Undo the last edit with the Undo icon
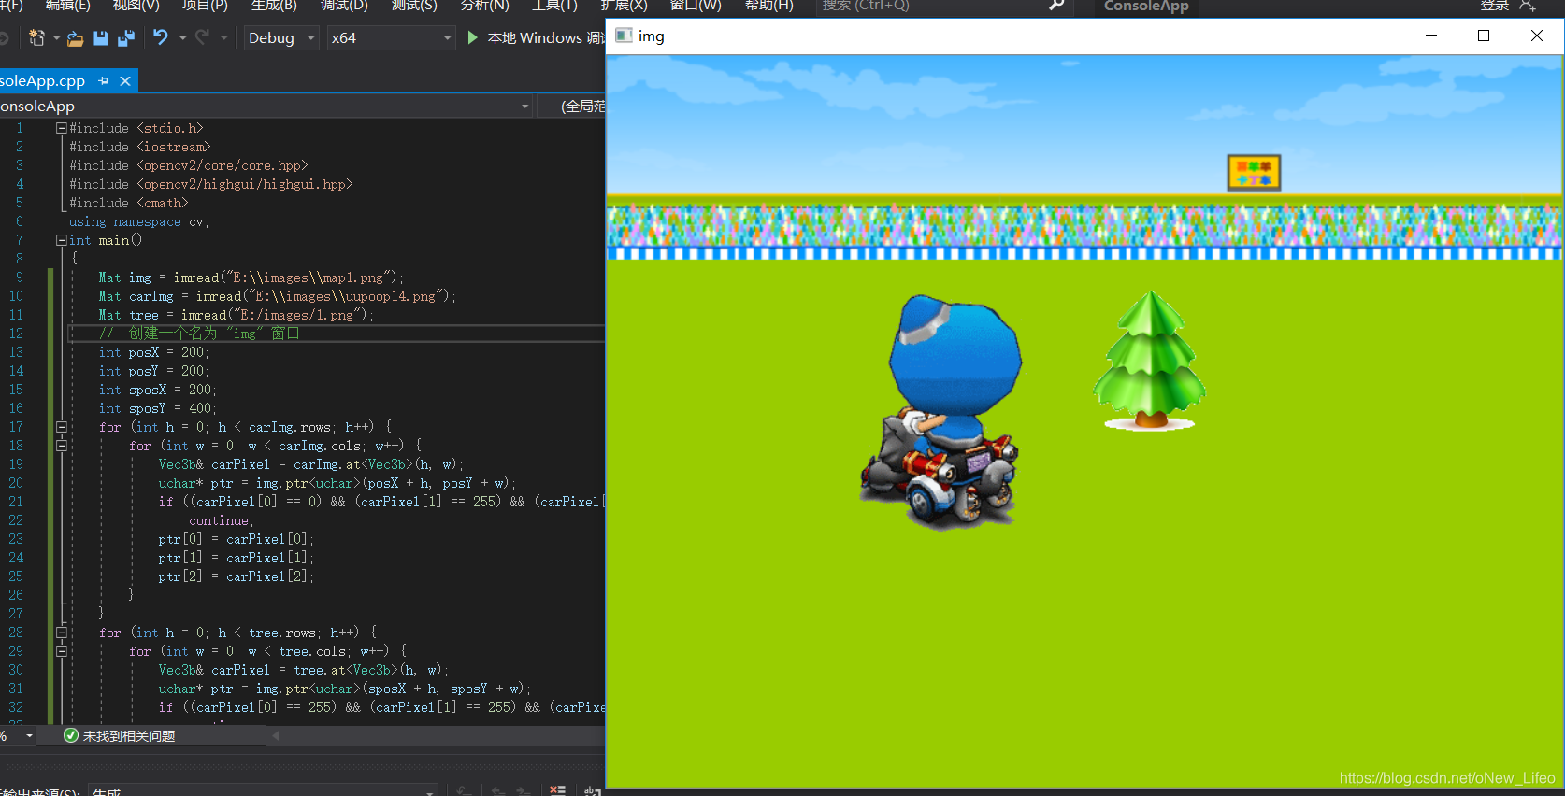This screenshot has height=796, width=1565. coord(161,37)
